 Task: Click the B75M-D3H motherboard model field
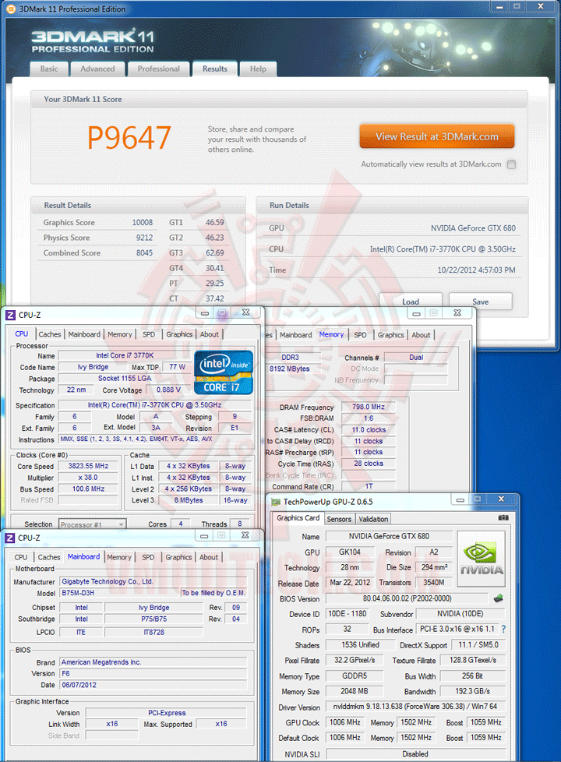(119, 593)
